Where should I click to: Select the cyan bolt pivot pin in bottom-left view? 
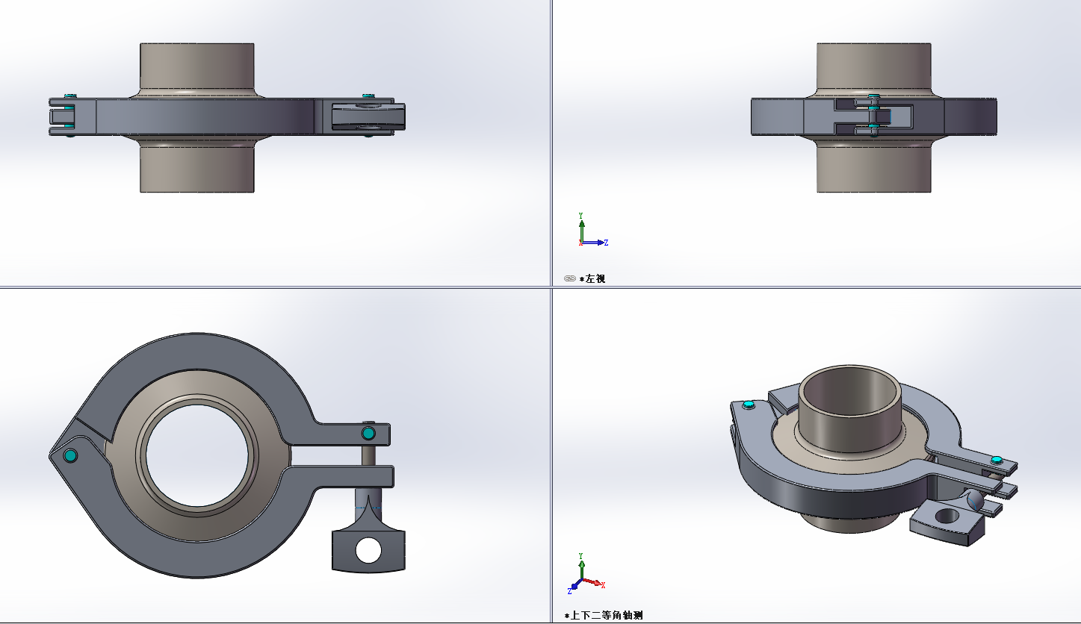[x=368, y=433]
